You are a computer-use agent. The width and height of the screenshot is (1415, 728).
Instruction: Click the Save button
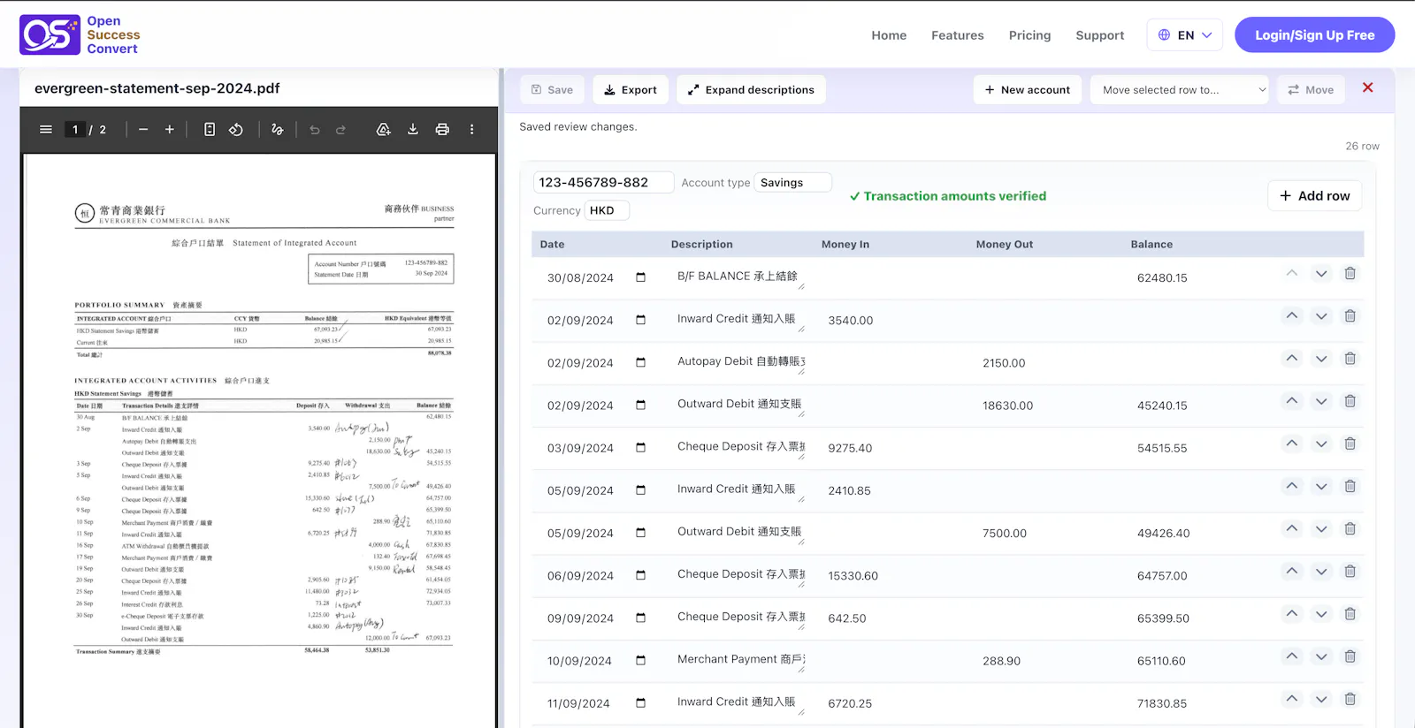552,89
